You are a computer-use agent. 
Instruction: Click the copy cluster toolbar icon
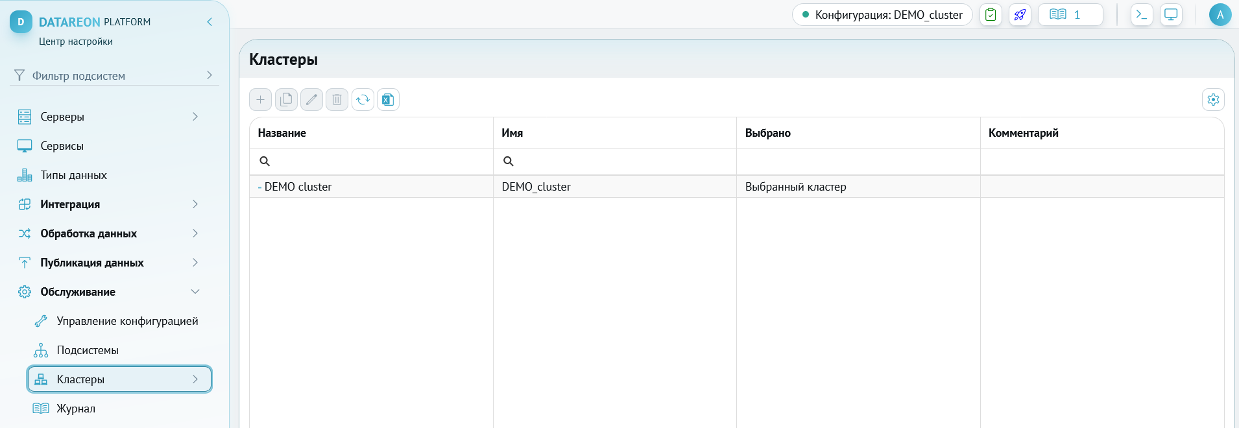pos(286,100)
